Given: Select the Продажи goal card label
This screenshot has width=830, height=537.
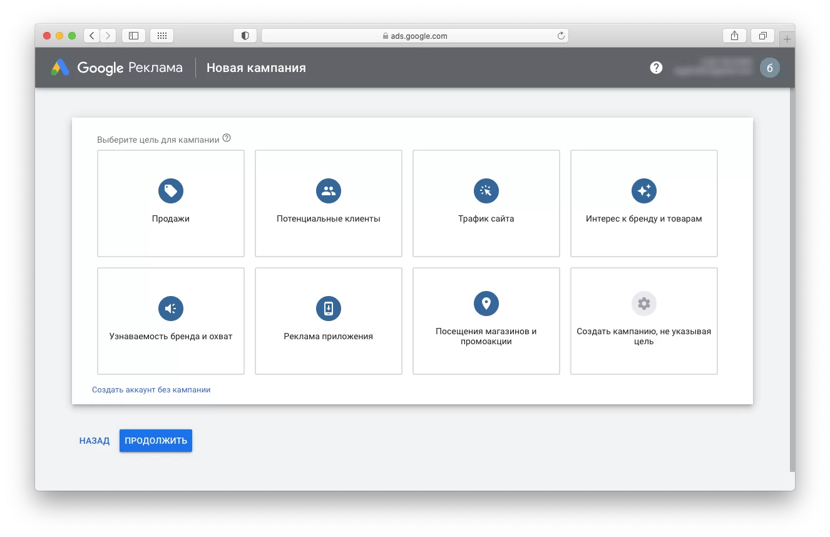Looking at the screenshot, I should point(171,219).
